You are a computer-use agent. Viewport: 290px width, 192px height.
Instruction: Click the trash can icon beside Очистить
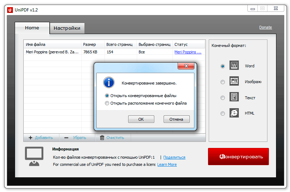click(102, 138)
